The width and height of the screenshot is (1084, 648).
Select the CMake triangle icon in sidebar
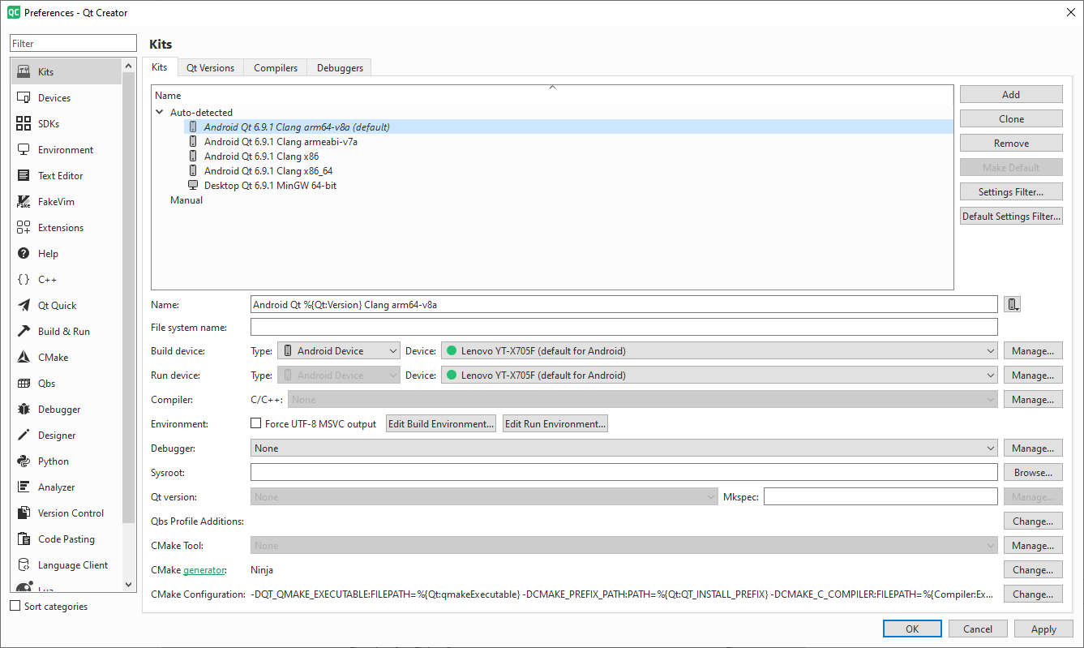(24, 358)
